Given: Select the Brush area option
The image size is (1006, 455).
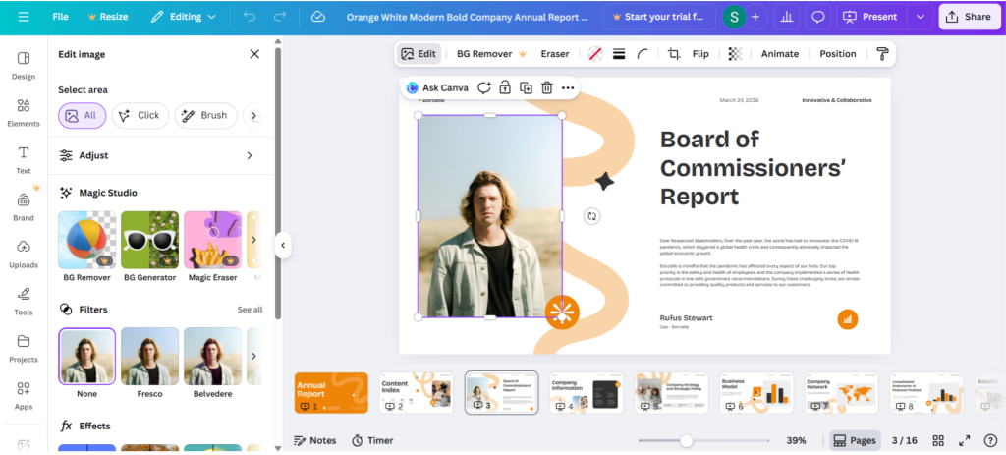Looking at the screenshot, I should tap(205, 116).
